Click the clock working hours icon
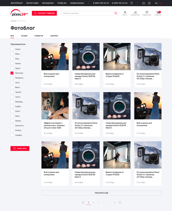 [x=132, y=3]
